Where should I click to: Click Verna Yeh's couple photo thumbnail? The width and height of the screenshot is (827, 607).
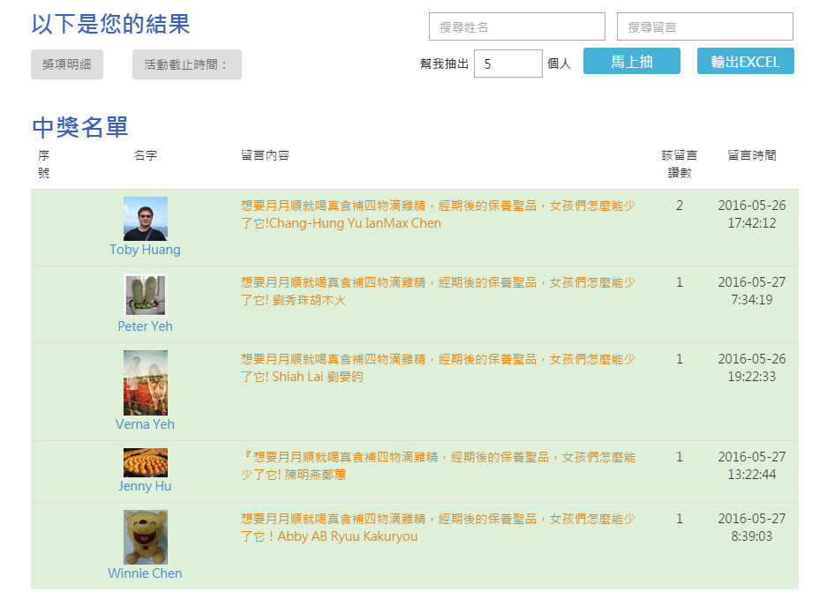[146, 383]
